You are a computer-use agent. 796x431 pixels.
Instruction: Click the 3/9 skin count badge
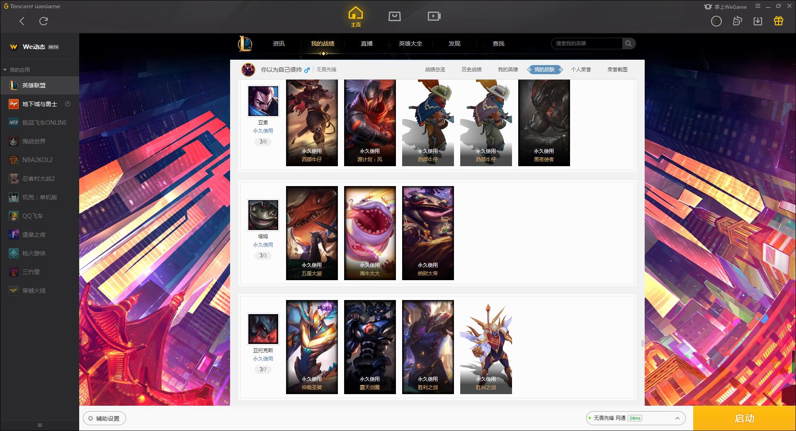pos(263,141)
